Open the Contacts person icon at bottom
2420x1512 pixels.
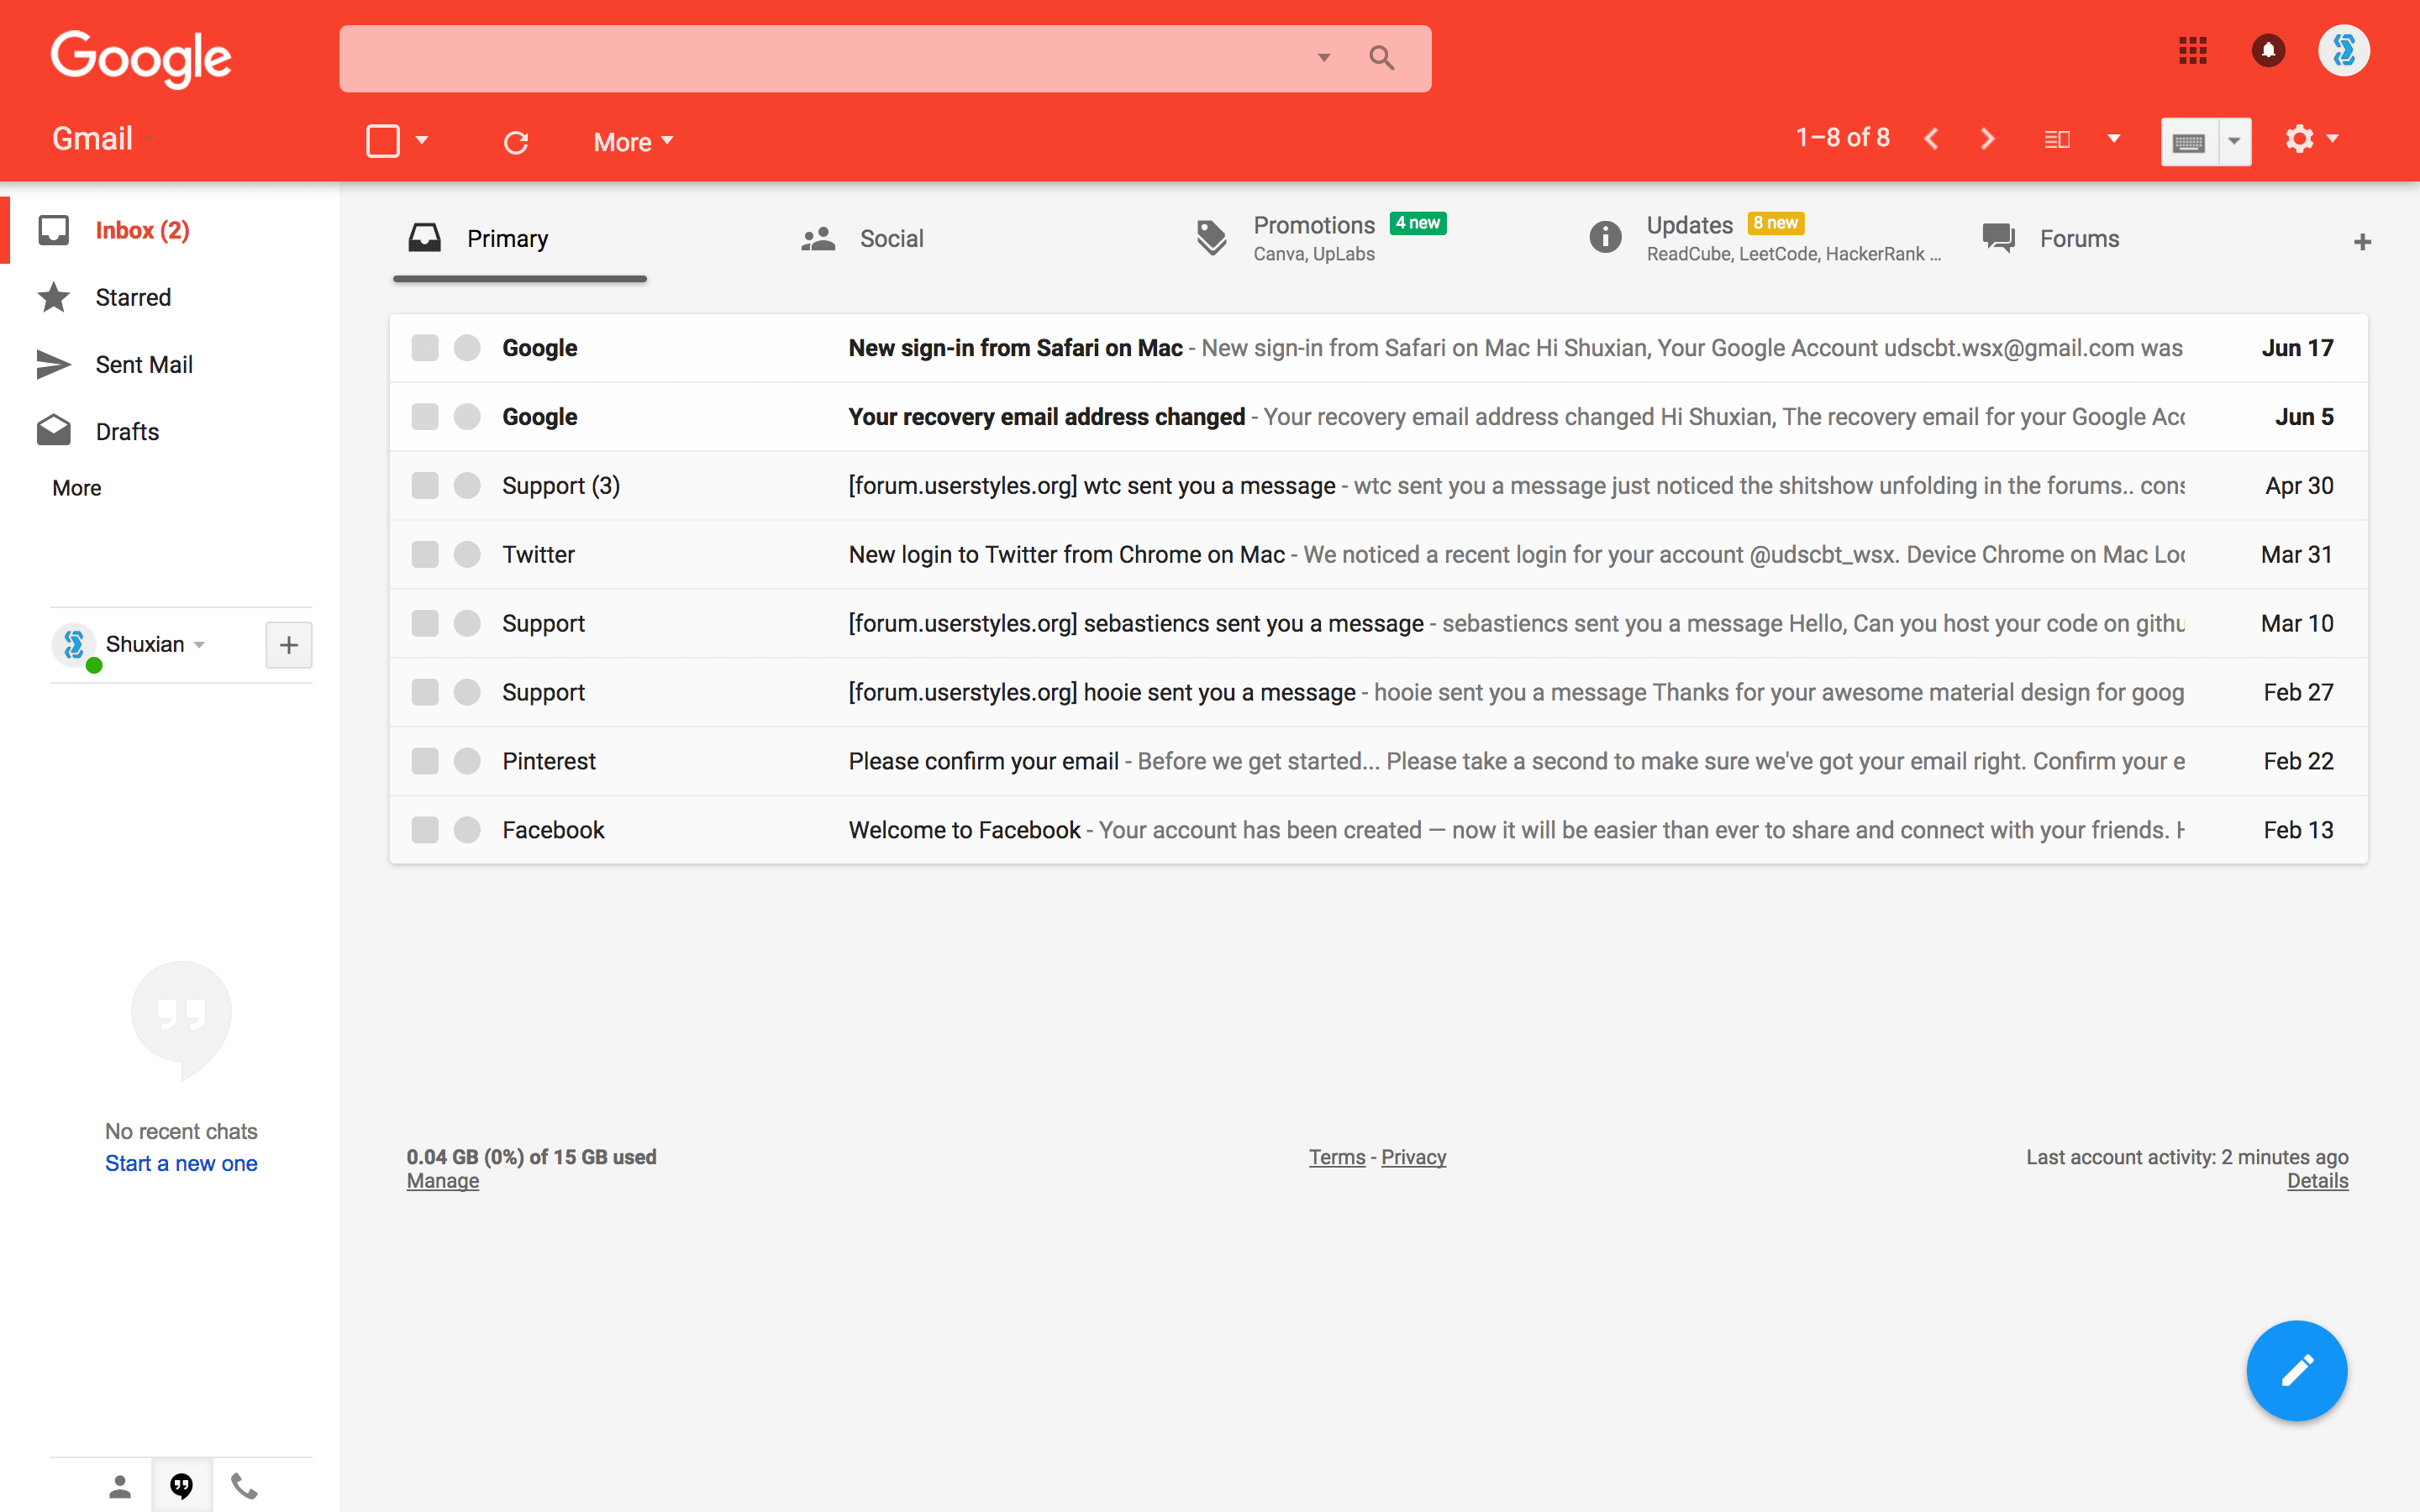pos(120,1487)
